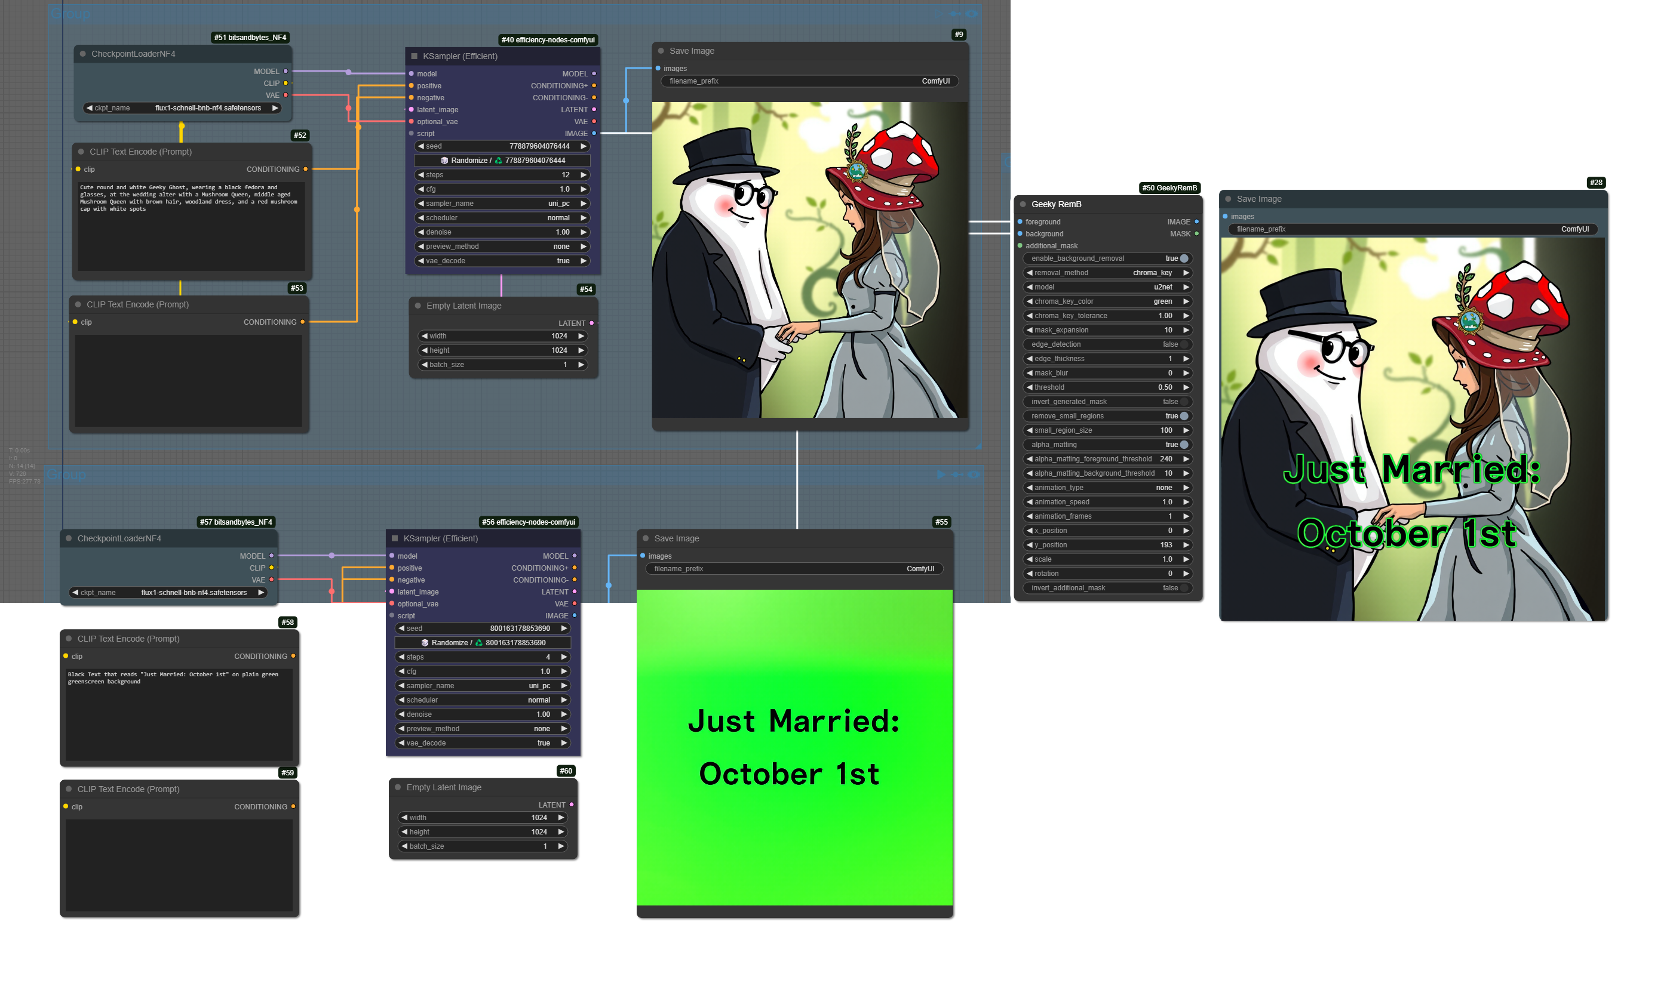Click the lower group's play queue icon
This screenshot has width=1667, height=995.
(x=941, y=475)
